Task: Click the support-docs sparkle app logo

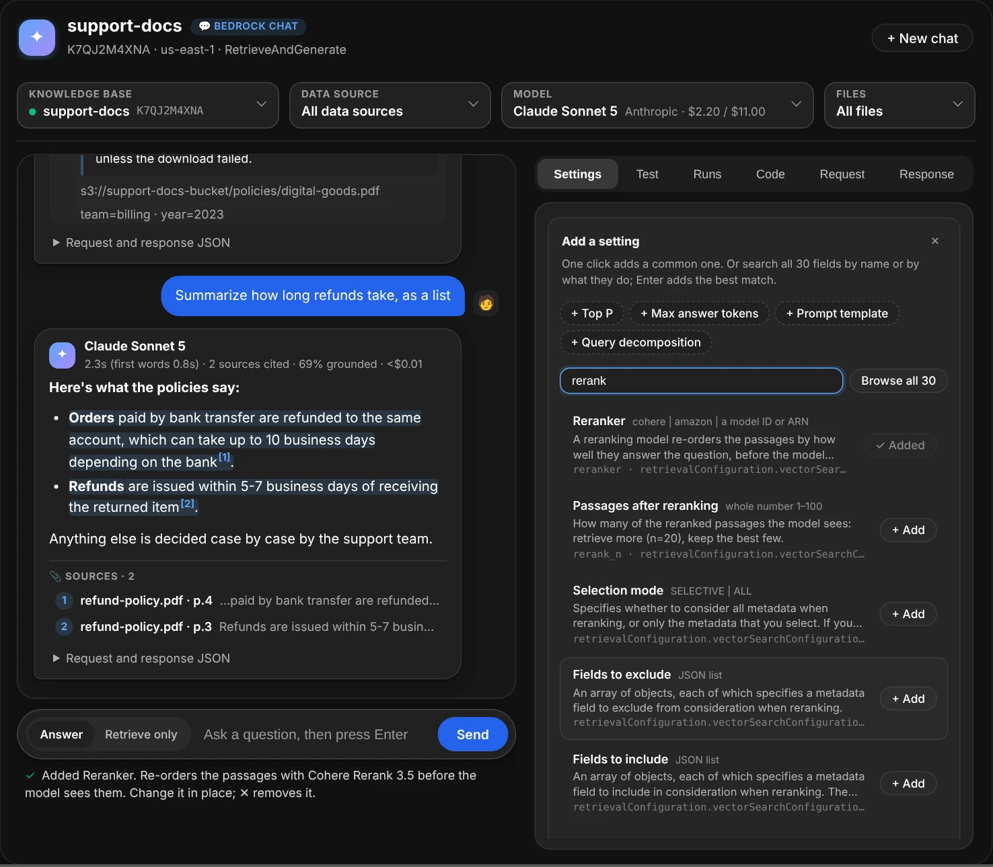Action: pos(37,37)
